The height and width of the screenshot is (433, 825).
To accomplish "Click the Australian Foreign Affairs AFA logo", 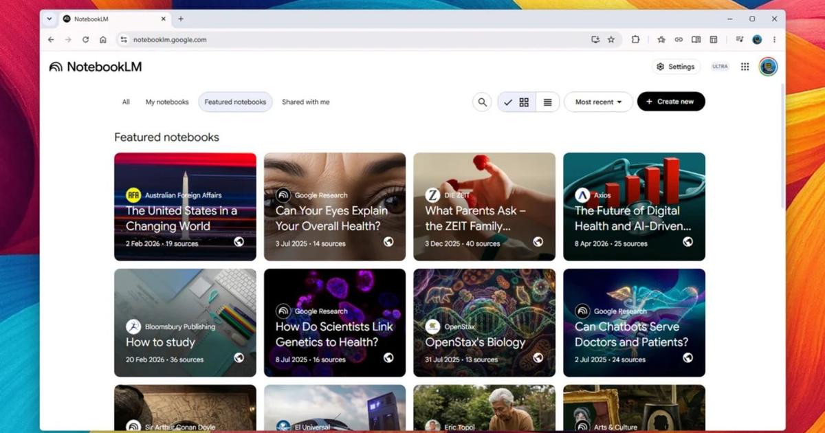I will (x=133, y=195).
